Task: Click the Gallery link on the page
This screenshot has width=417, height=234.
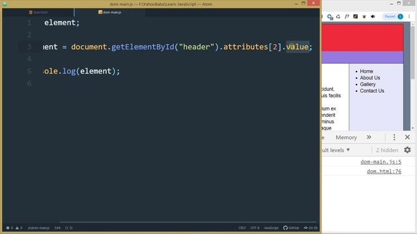Action: tap(367, 84)
